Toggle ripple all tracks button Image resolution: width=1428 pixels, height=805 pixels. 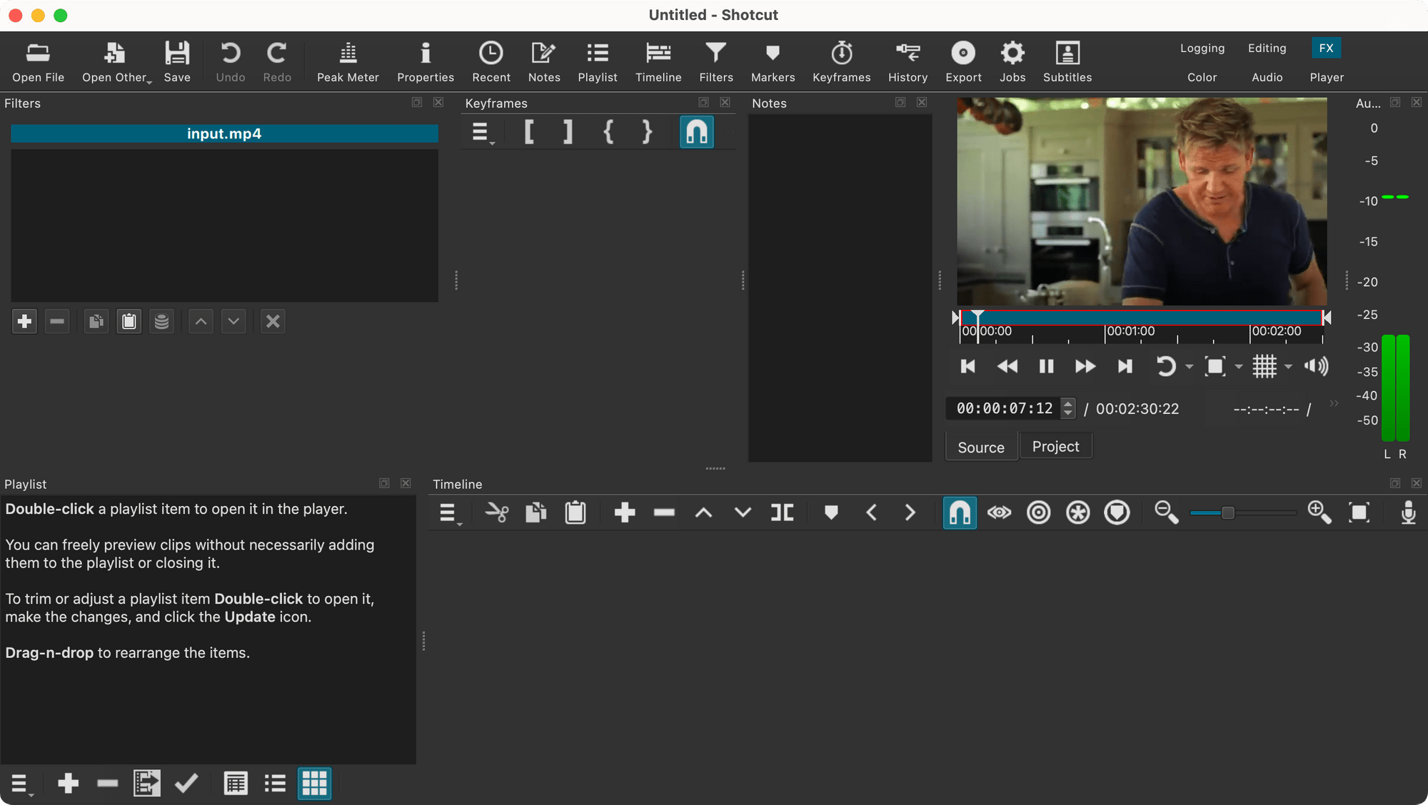tap(1077, 512)
